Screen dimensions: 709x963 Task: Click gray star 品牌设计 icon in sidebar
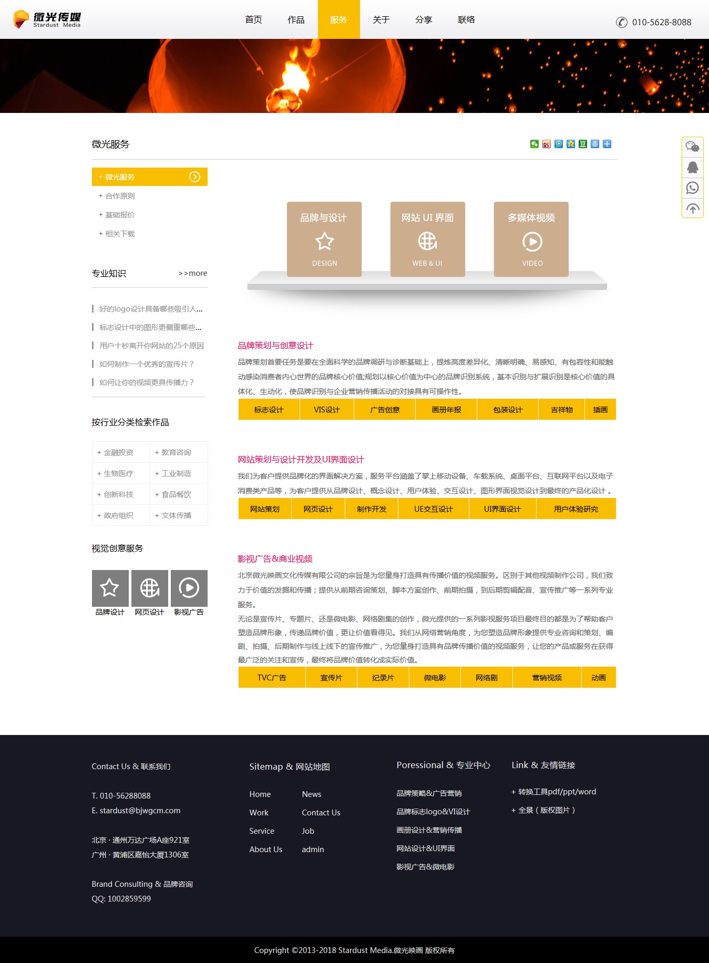click(x=110, y=588)
